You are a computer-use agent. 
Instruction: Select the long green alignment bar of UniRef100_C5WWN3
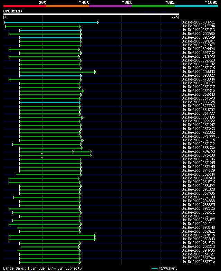[x=58, y=72]
